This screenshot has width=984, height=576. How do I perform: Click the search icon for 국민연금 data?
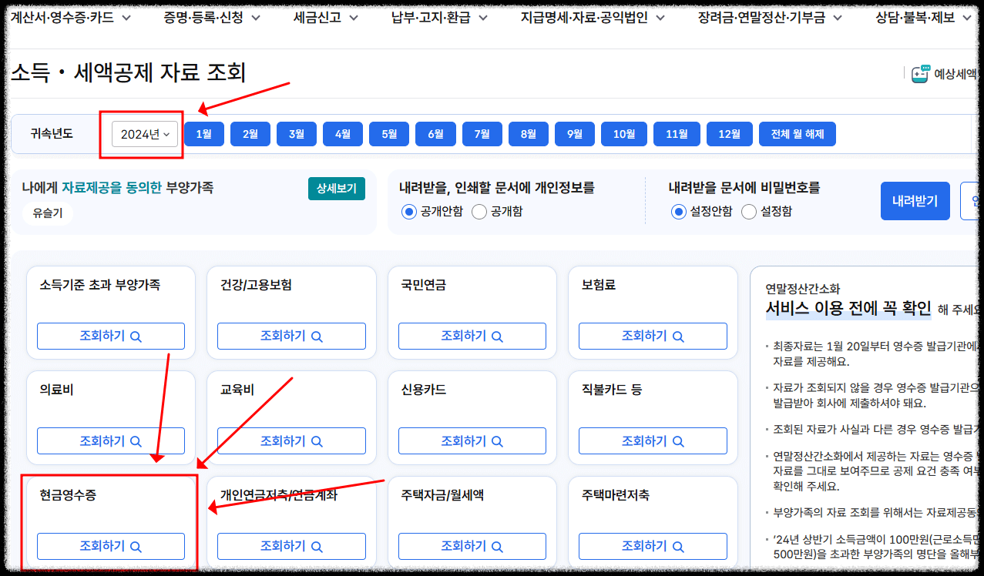[498, 336]
